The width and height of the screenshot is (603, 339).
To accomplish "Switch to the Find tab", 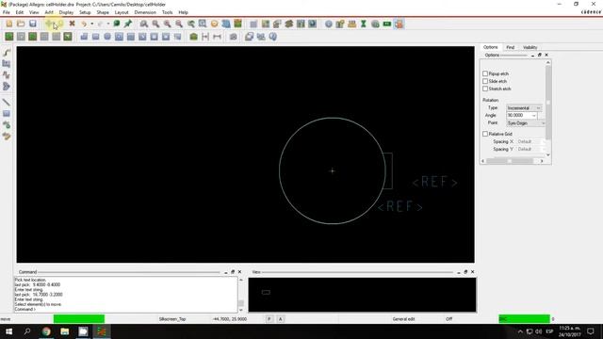I will [511, 47].
